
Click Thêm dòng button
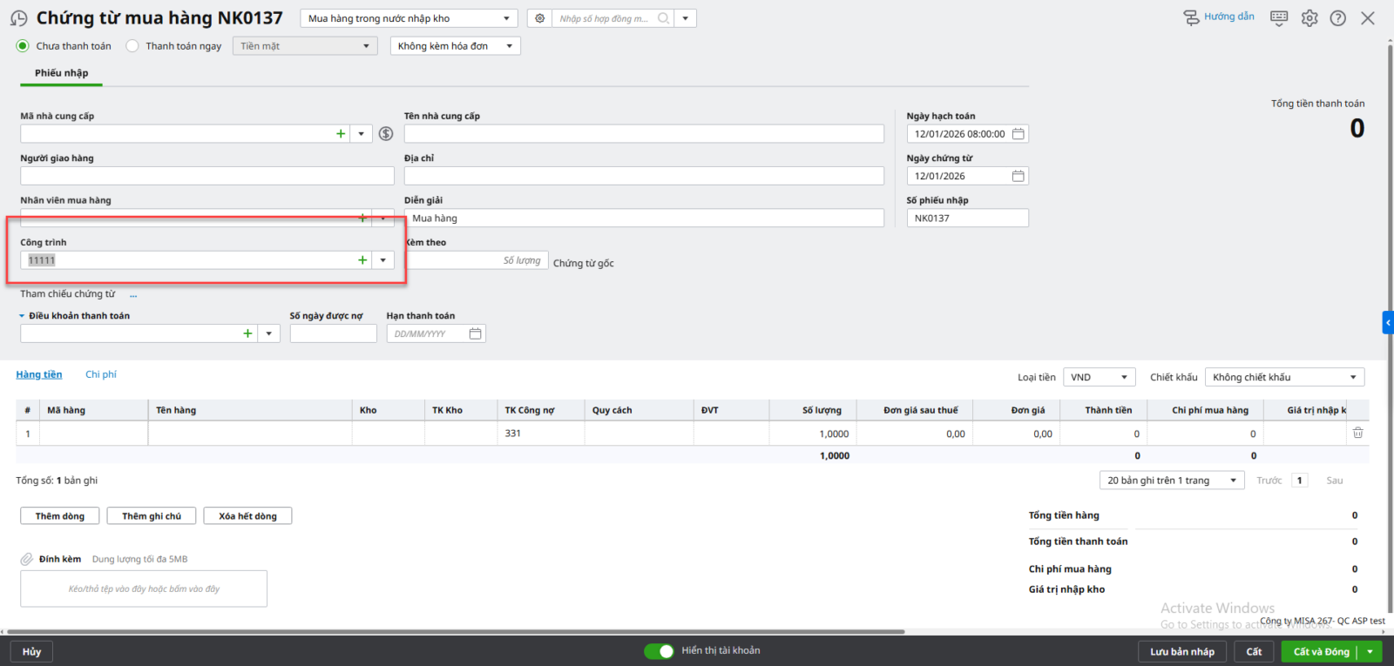point(60,516)
